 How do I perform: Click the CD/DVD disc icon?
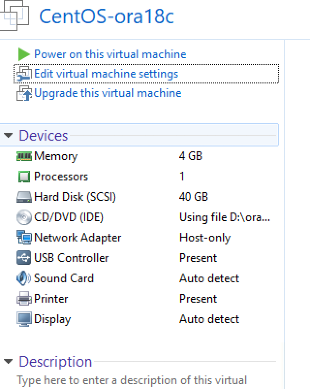pyautogui.click(x=24, y=217)
